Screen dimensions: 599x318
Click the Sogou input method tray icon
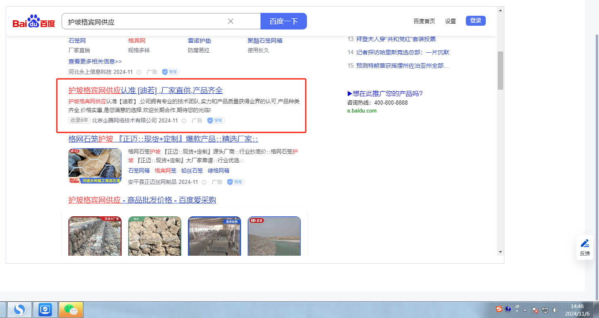pyautogui.click(x=499, y=309)
